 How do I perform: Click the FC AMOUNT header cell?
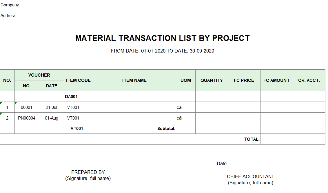pyautogui.click(x=276, y=80)
